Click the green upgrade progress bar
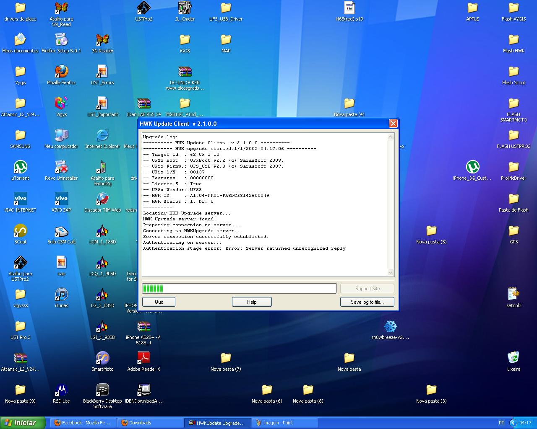The image size is (537, 429). pyautogui.click(x=239, y=288)
